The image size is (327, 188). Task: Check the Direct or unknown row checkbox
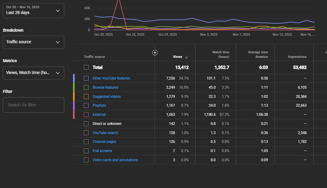pyautogui.click(x=86, y=124)
